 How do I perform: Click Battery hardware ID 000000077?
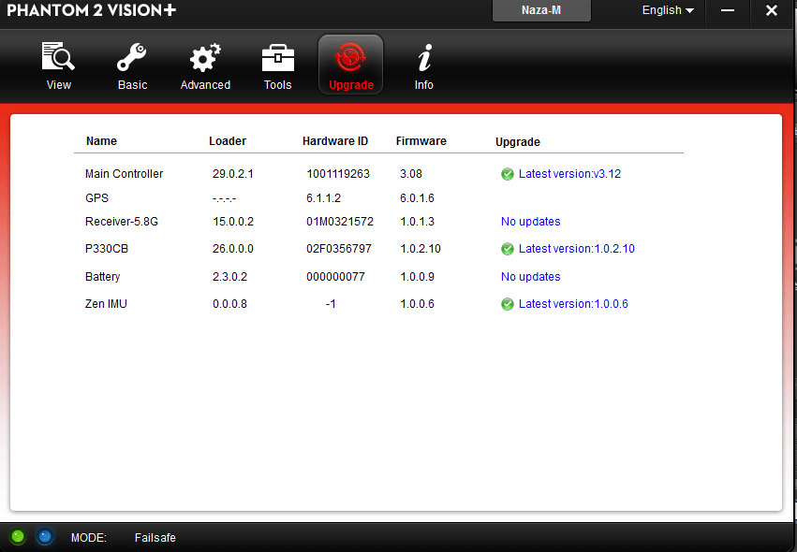pyautogui.click(x=335, y=277)
